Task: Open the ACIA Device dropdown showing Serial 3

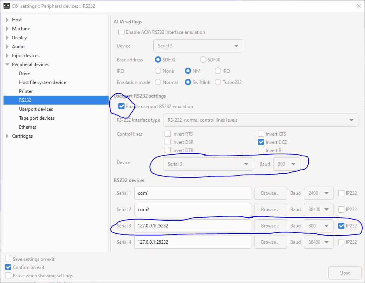Action: 198,45
